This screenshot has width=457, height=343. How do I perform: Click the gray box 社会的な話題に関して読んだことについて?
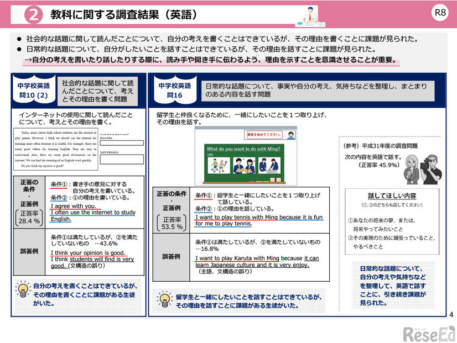(97, 91)
